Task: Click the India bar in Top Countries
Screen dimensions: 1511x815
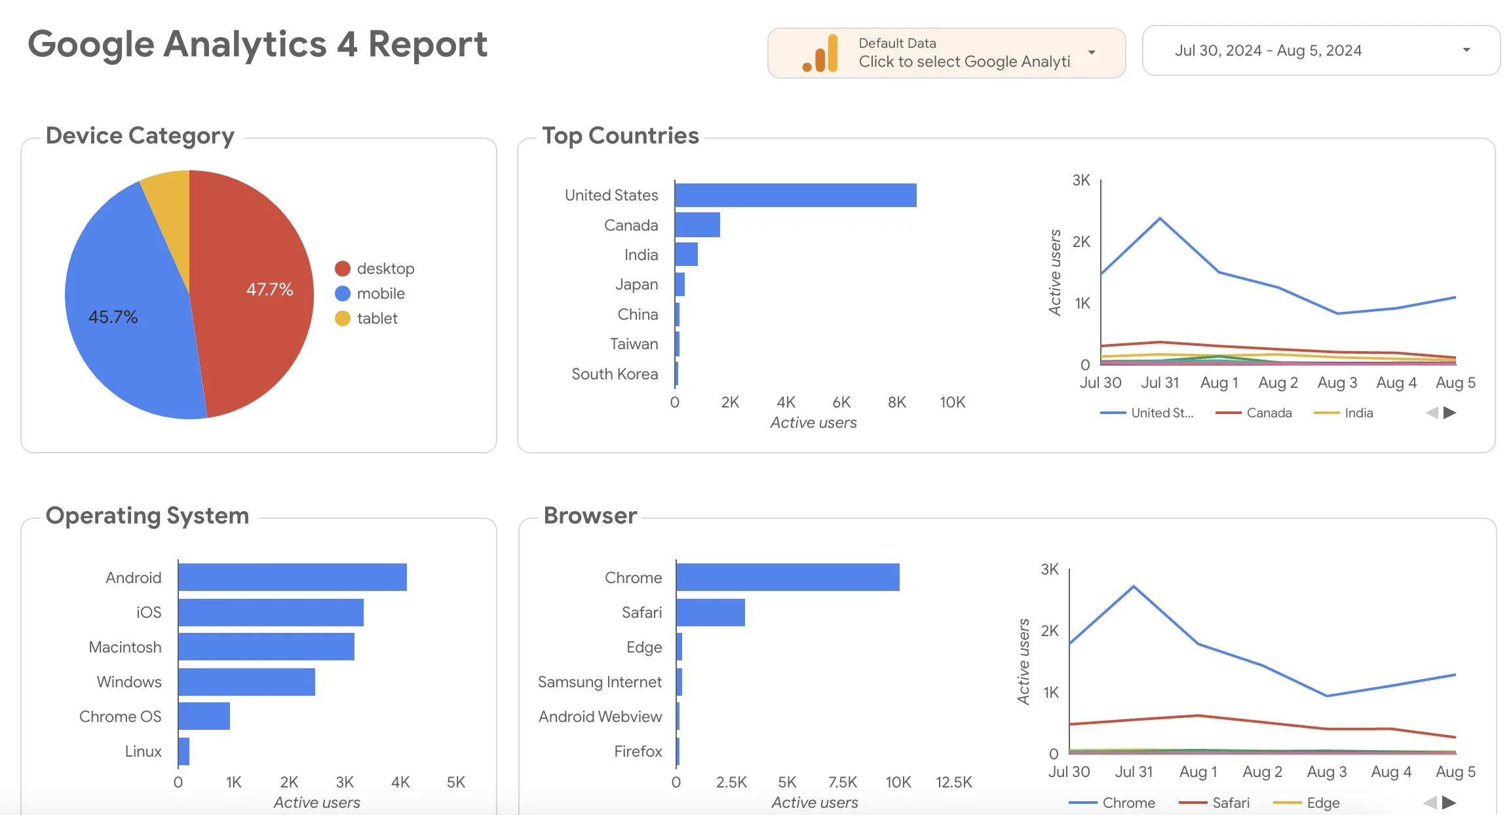Action: click(686, 254)
